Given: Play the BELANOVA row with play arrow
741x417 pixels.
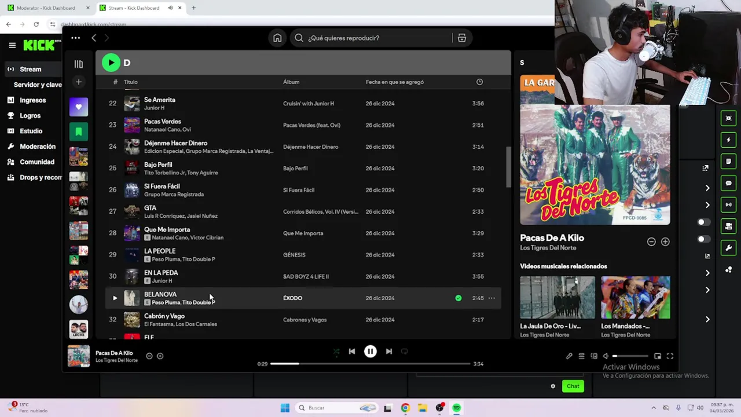Looking at the screenshot, I should click(x=115, y=298).
